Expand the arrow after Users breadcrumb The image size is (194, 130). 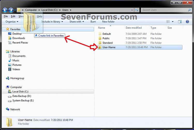tap(71, 10)
